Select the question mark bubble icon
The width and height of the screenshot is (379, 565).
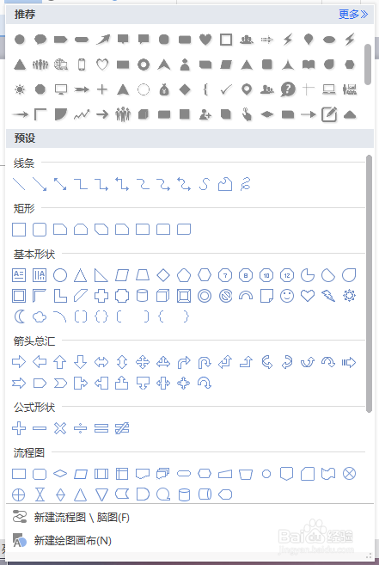(288, 89)
